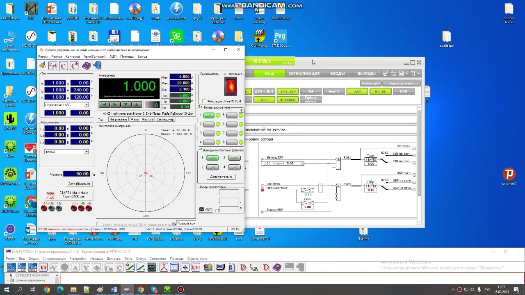
Task: Click the 'Поворот оси' button
Action: tap(186, 223)
